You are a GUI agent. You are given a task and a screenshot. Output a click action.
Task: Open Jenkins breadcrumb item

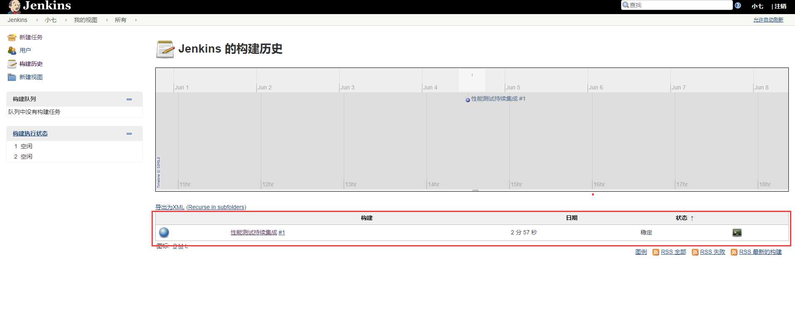click(x=17, y=20)
